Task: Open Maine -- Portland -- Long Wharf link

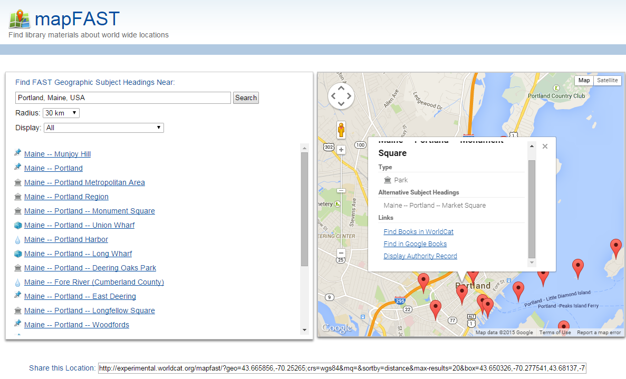Action: click(x=78, y=254)
